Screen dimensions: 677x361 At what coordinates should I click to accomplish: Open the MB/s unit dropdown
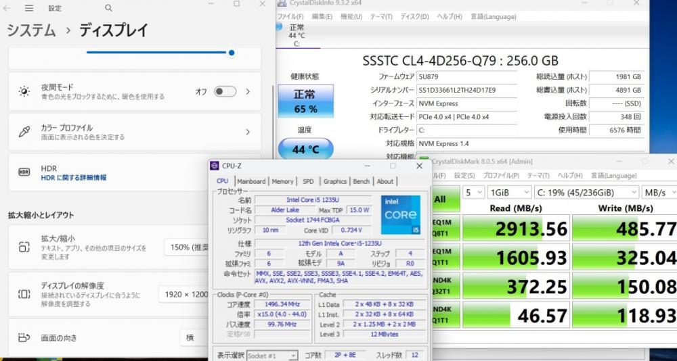click(x=659, y=193)
